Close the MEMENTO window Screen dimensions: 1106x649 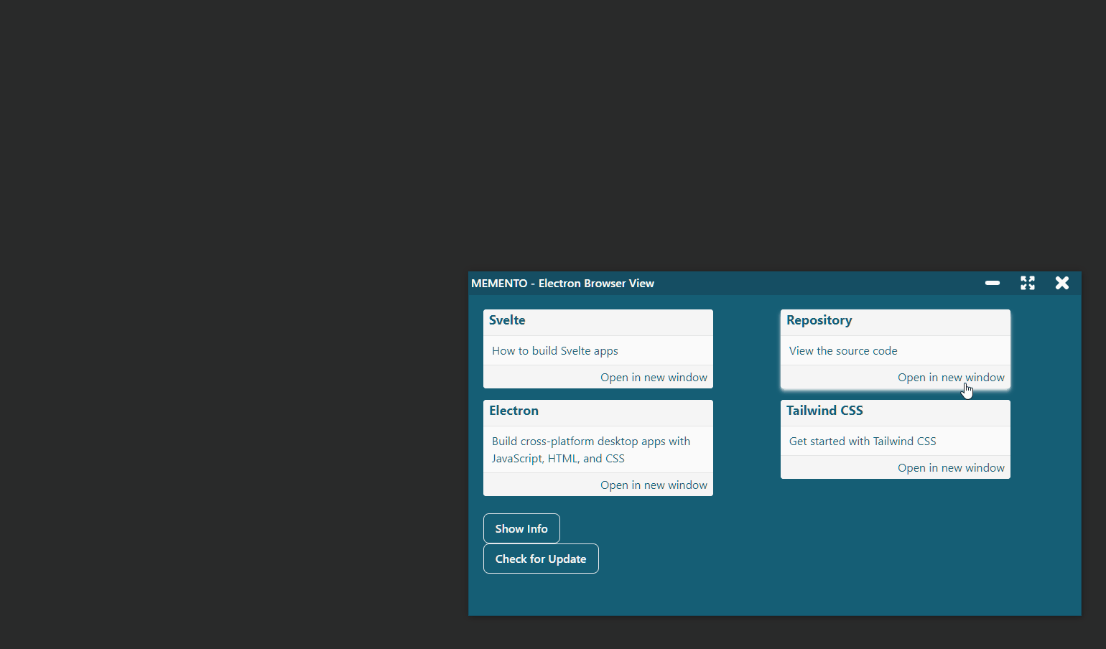[x=1062, y=283]
